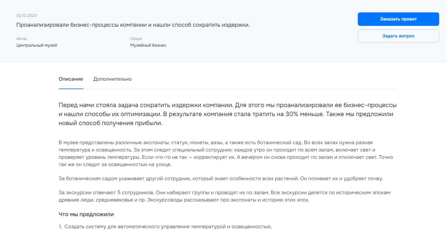Click the paragraph beginning "В музее представлены"

tap(226, 153)
